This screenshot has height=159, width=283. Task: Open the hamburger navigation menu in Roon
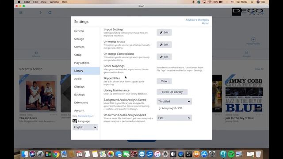click(21, 12)
